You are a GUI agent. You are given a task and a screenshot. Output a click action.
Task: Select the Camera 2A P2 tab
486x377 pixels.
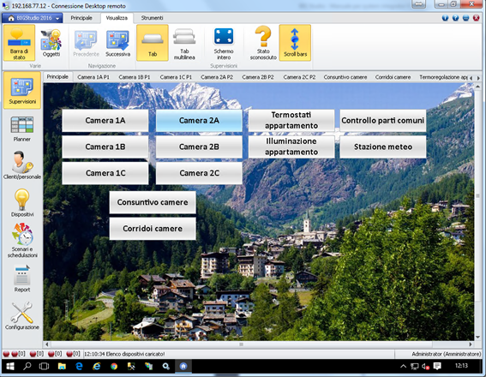(x=217, y=77)
